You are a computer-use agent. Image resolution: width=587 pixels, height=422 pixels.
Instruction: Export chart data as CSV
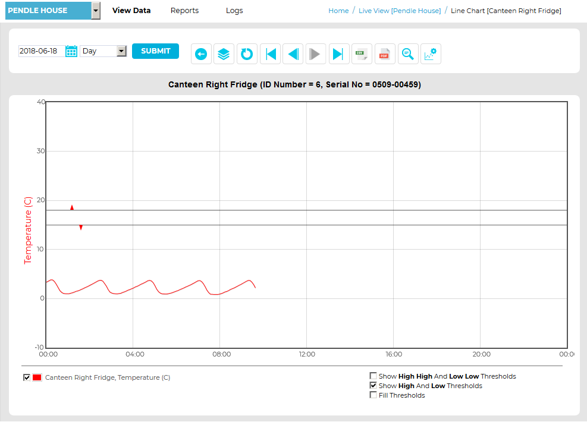tap(361, 54)
